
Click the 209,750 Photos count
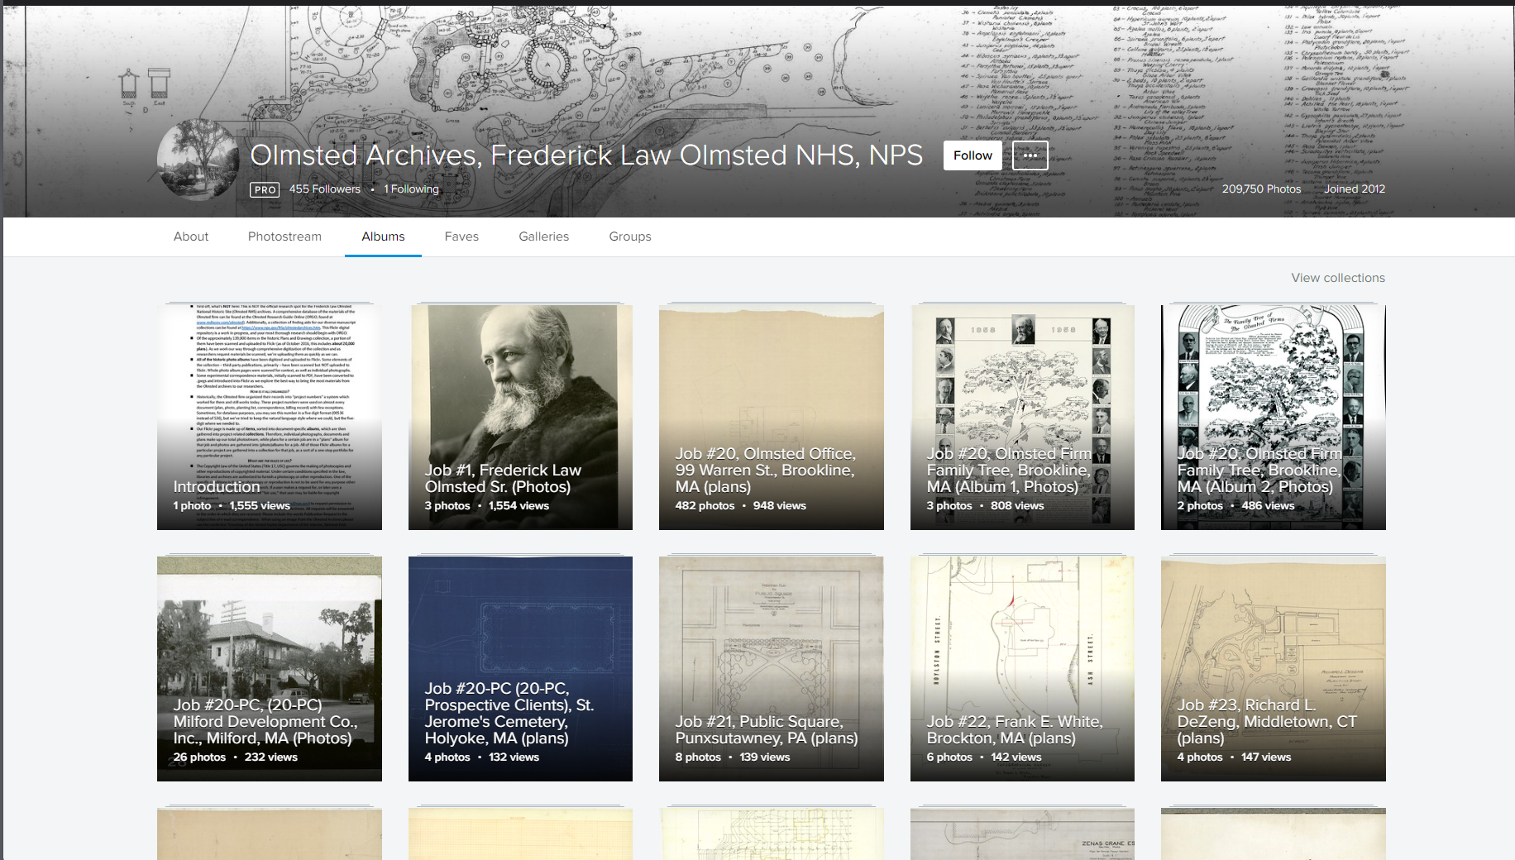coord(1261,189)
